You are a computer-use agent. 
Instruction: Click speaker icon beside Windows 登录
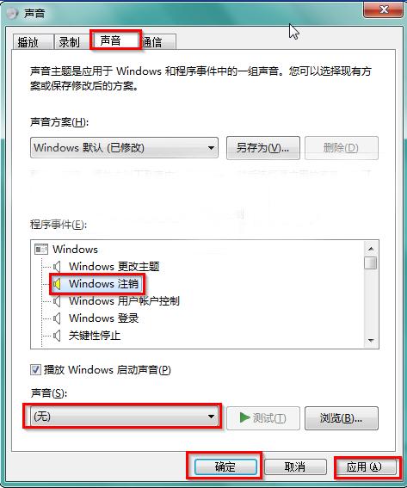click(57, 318)
